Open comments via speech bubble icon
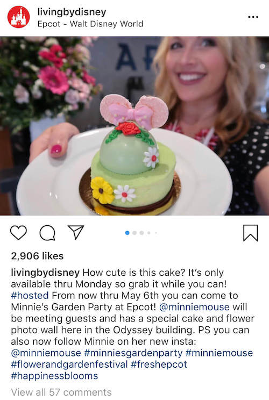269x400 pixels. point(47,233)
